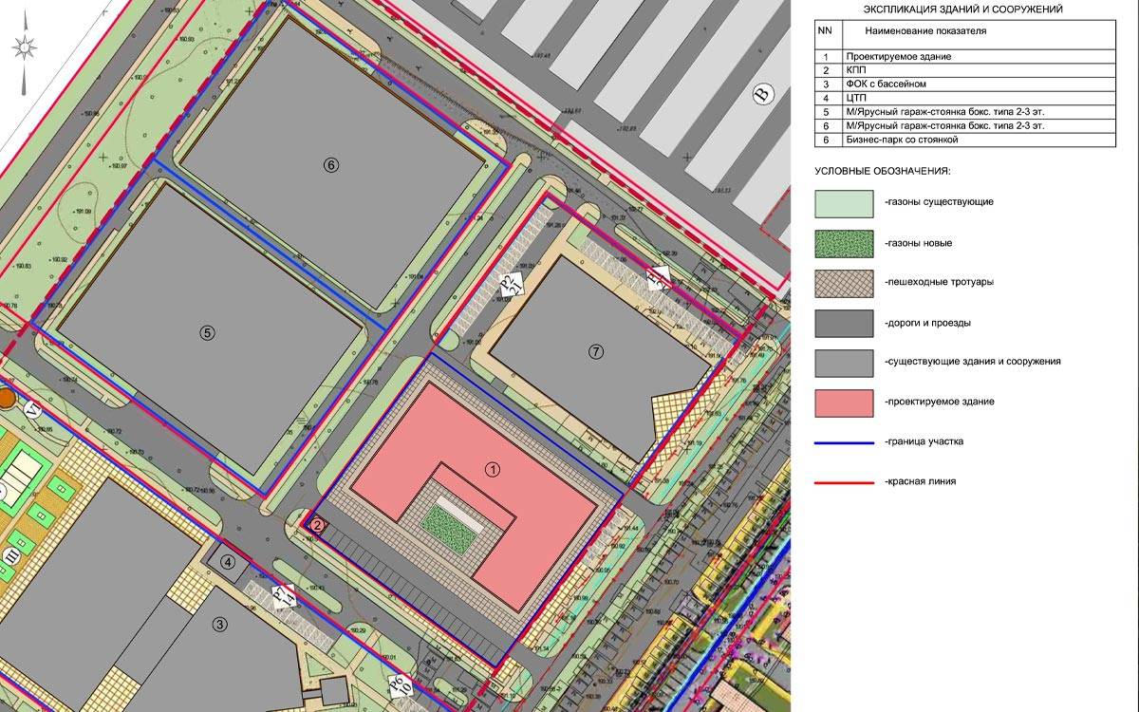Click the '-проектируемое здание' legend label
The image size is (1139, 712).
(x=939, y=402)
